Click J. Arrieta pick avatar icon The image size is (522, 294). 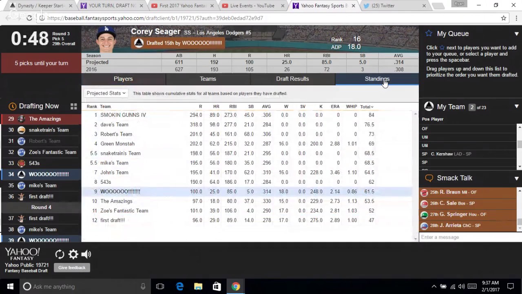(x=425, y=226)
